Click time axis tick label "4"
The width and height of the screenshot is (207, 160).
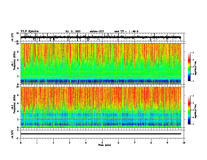click(x=86, y=143)
